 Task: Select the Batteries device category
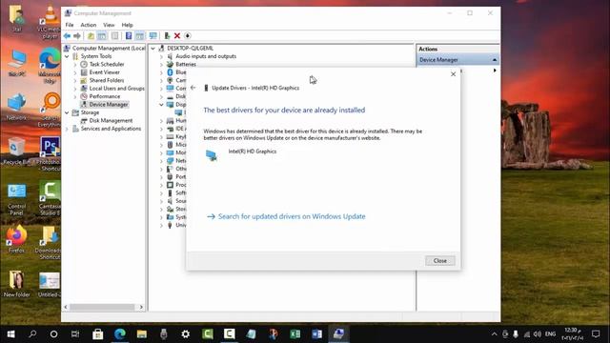pos(186,65)
